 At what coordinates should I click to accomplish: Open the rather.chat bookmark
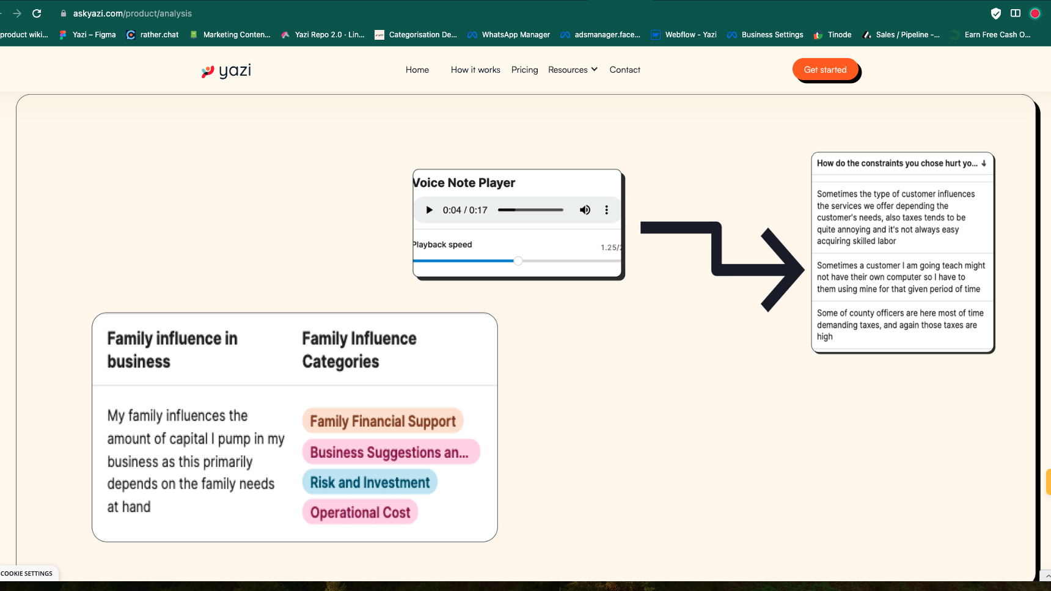[x=153, y=35]
